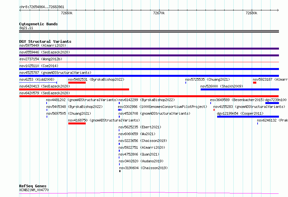288x197 pixels.
Task: Open the nsv1025110 (Coe2014) variant
Action: point(39,66)
